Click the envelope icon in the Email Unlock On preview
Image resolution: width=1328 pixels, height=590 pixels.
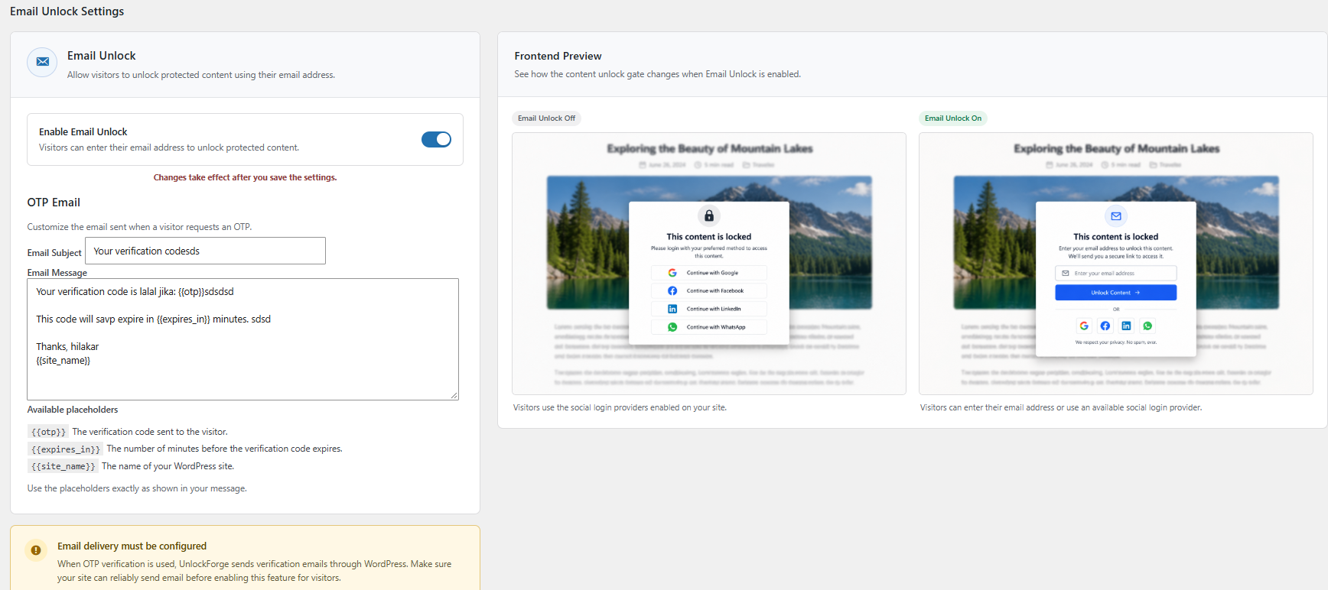(1116, 216)
